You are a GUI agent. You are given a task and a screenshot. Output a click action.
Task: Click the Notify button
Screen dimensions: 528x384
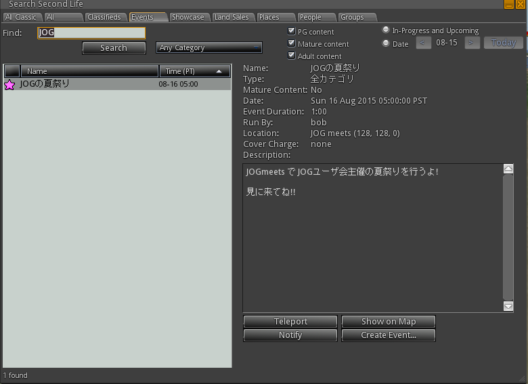(x=290, y=335)
